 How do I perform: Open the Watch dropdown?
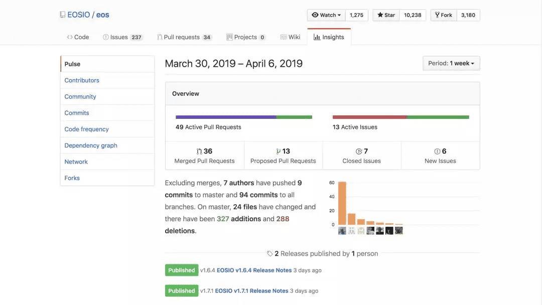326,15
